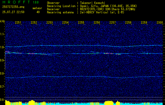Click the kHz axis unit label

coord(2,21)
